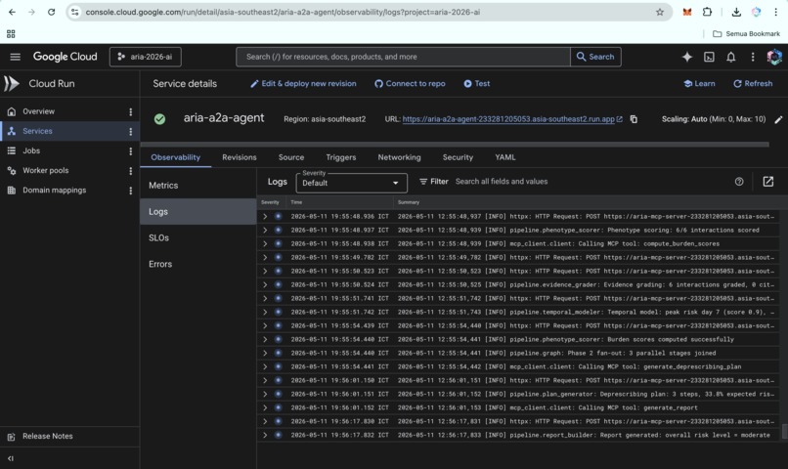Click Edit & deploy new revision
This screenshot has height=469, width=788.
[303, 84]
